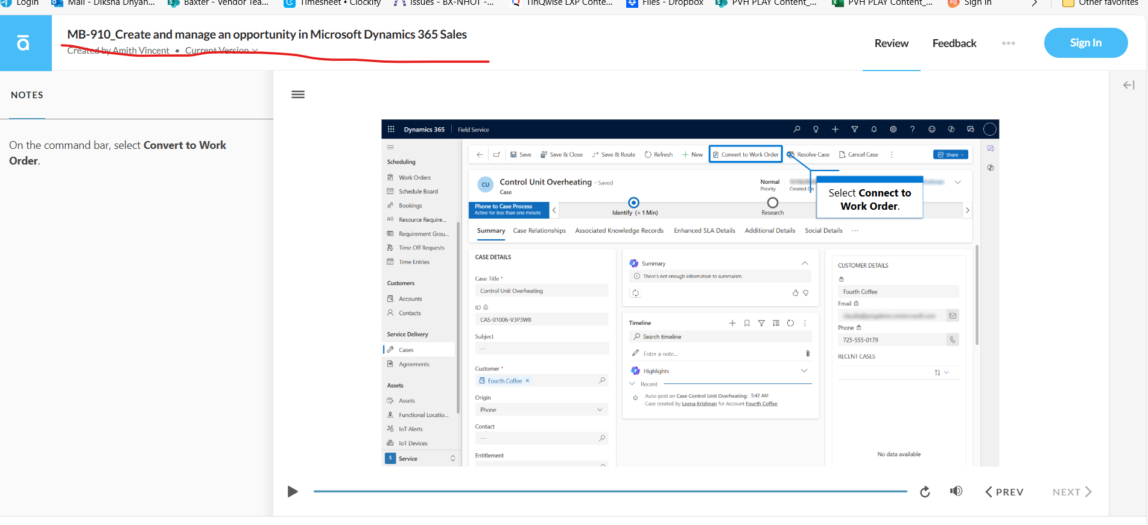This screenshot has height=525, width=1148.
Task: Open the Feedback tab
Action: coord(954,43)
